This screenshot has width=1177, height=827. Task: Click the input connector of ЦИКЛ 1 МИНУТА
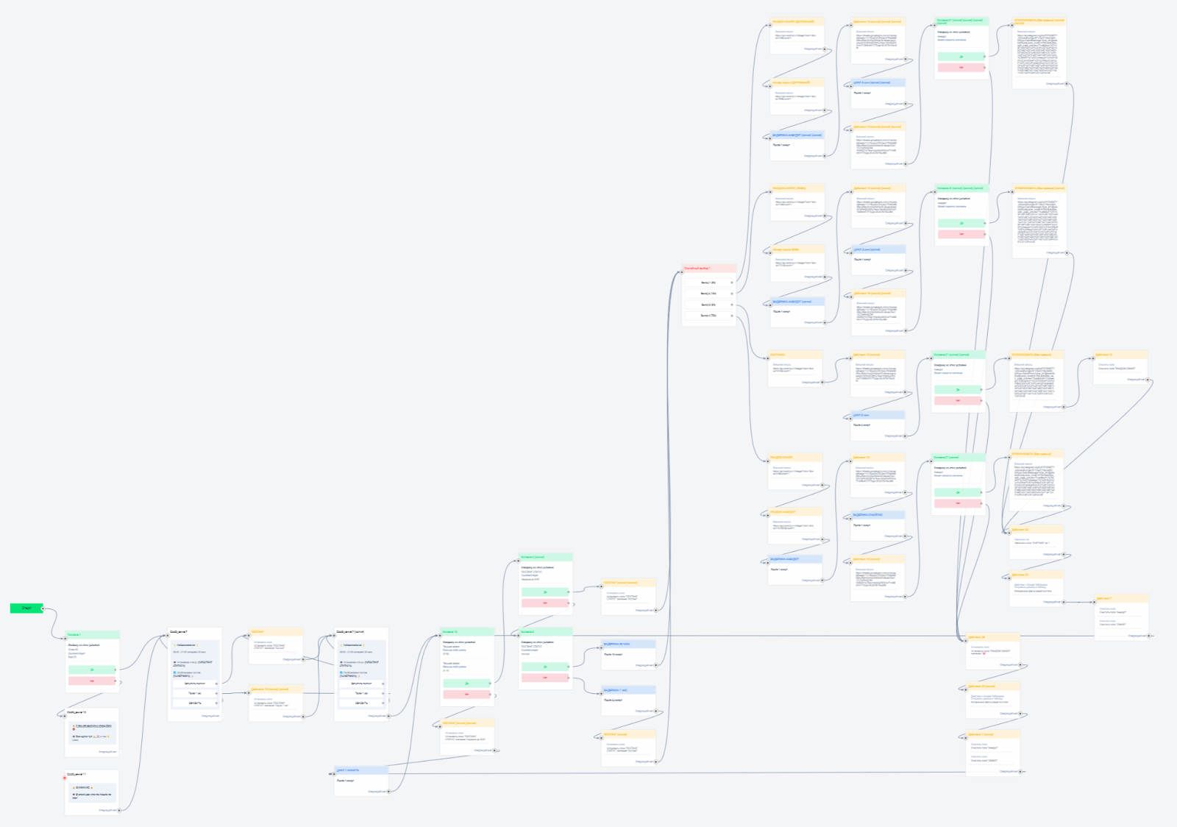[333, 774]
